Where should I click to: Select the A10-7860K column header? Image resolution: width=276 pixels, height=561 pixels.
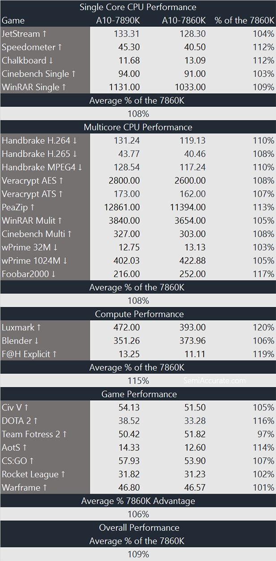coord(183,21)
